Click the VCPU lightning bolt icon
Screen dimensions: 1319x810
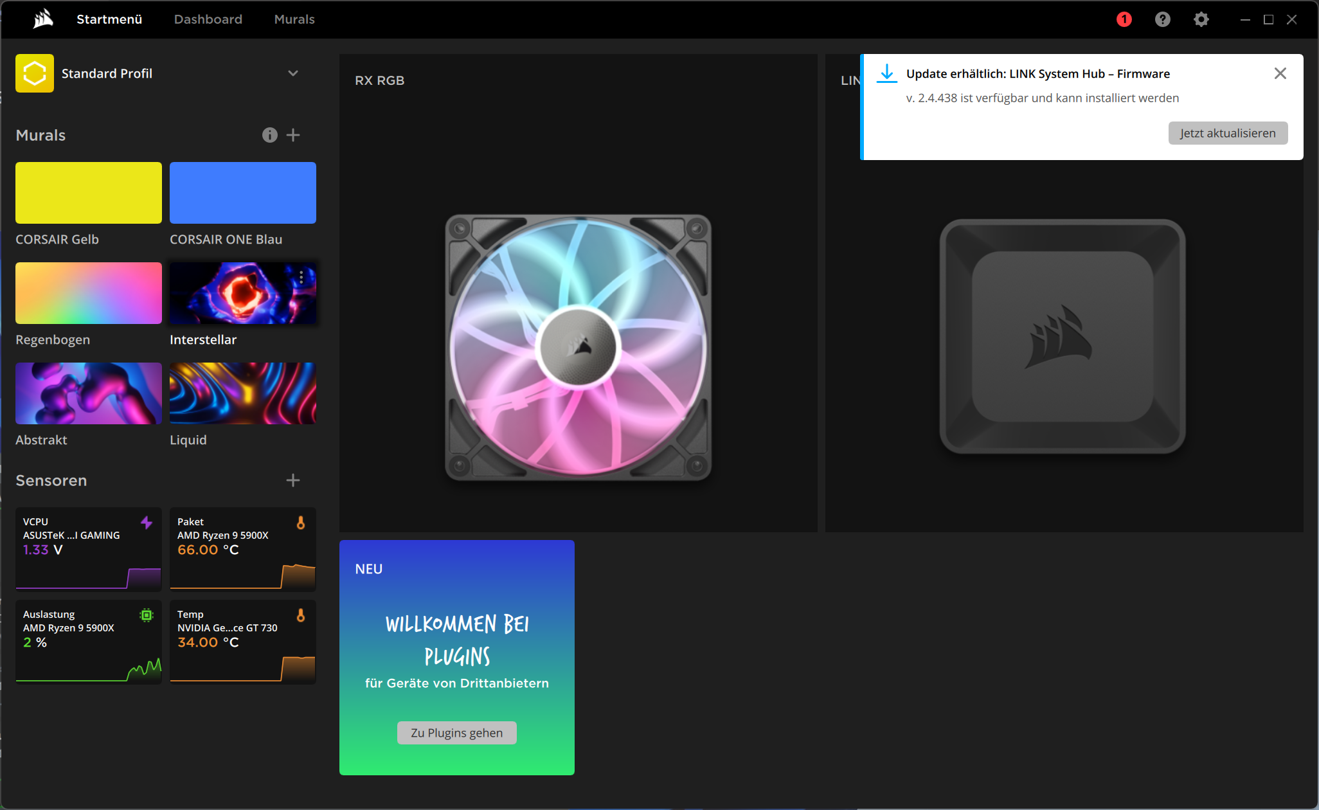tap(147, 523)
